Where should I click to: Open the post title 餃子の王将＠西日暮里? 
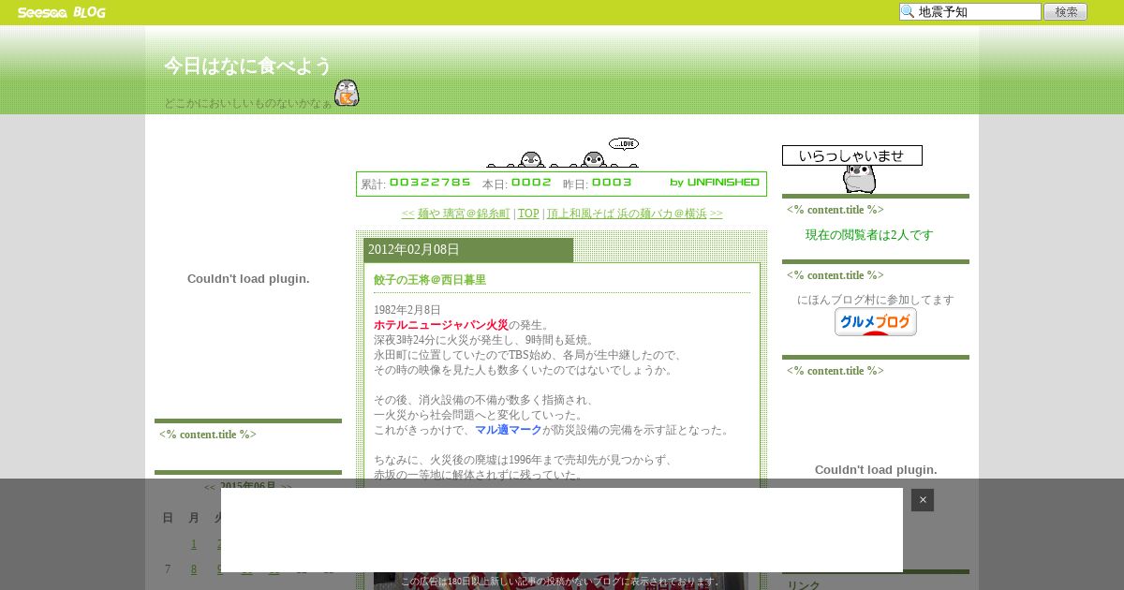430,280
